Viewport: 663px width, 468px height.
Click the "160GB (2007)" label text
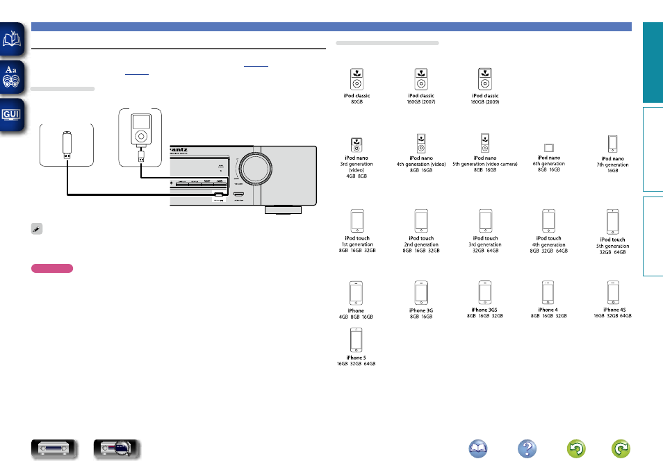(x=421, y=102)
